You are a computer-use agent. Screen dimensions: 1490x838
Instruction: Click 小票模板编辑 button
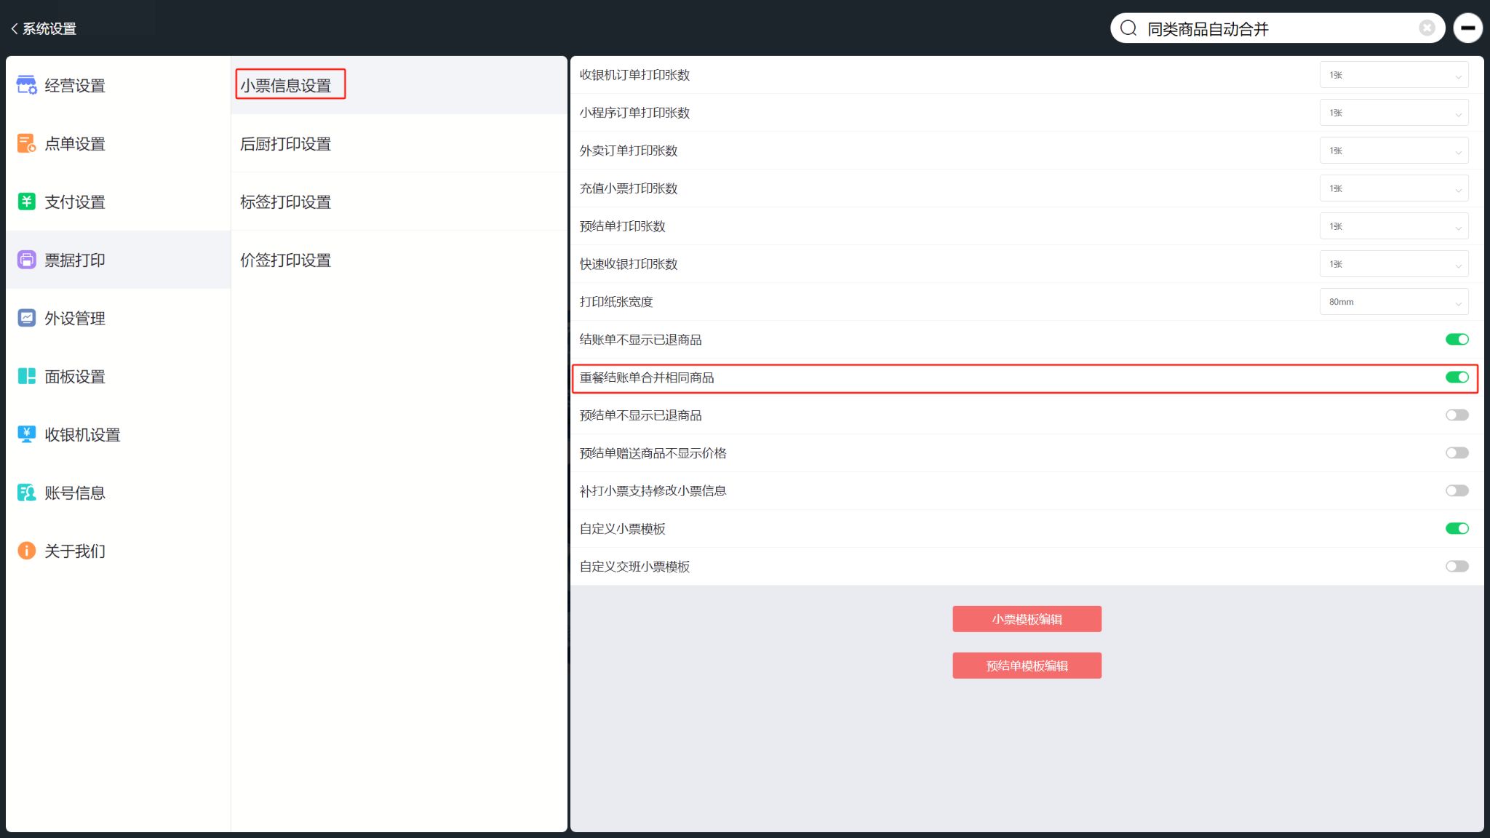(1027, 619)
